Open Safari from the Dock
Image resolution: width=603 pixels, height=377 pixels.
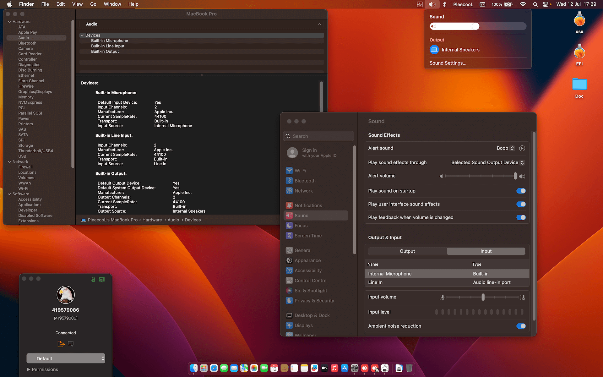(214, 368)
